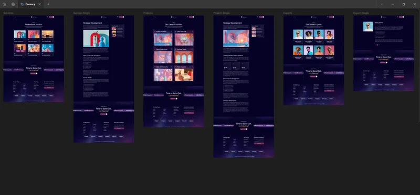Select the Services frame label

[8, 13]
